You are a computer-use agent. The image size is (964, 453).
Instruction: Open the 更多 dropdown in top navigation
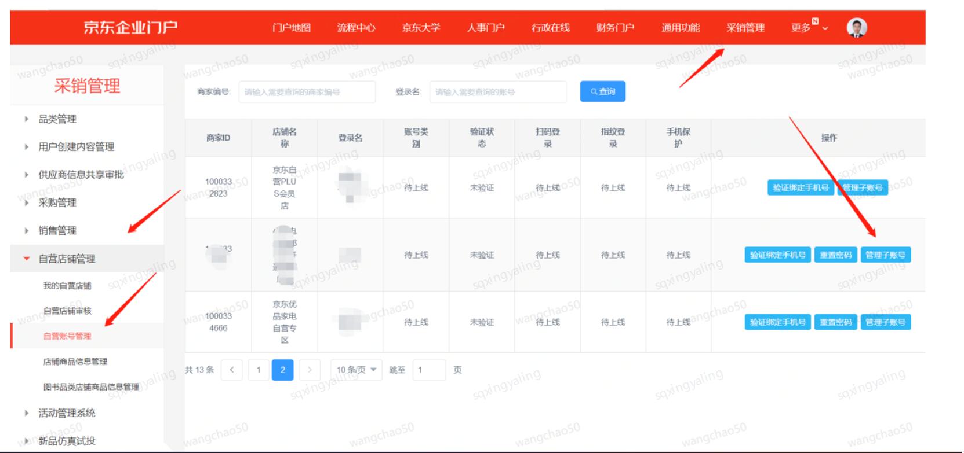click(809, 27)
